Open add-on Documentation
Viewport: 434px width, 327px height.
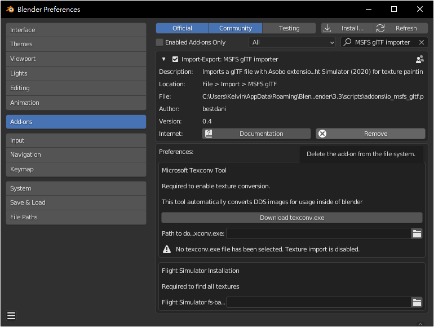(x=256, y=134)
